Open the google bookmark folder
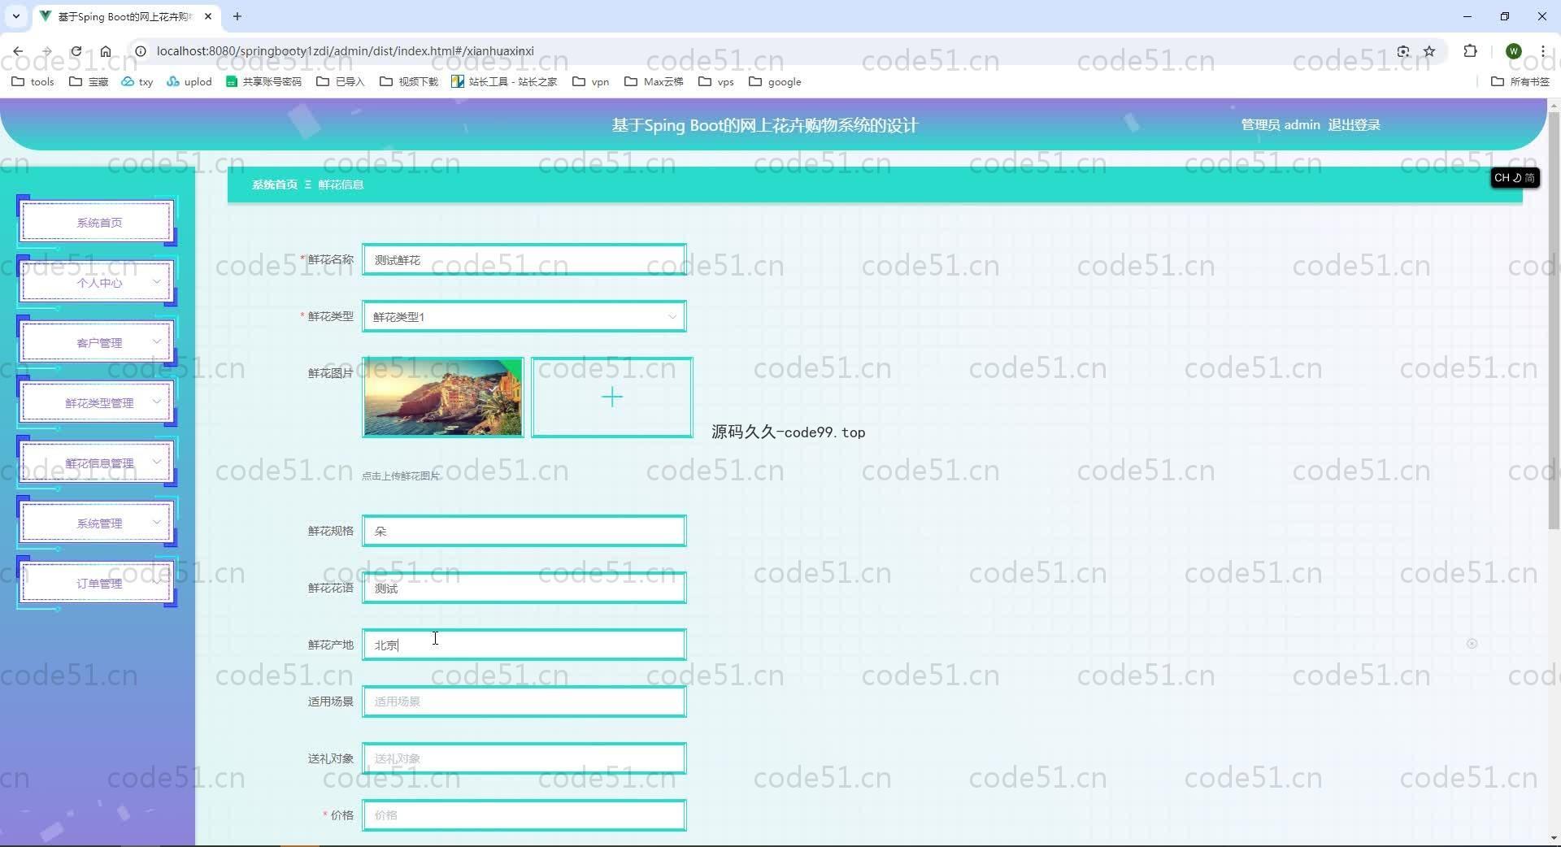 776,81
